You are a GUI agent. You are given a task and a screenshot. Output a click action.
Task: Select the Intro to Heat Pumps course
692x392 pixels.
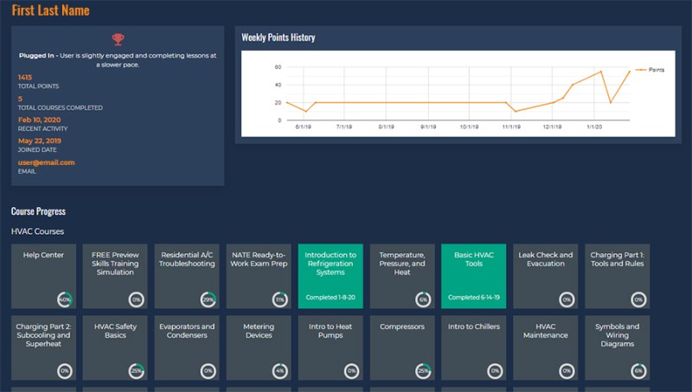point(330,345)
